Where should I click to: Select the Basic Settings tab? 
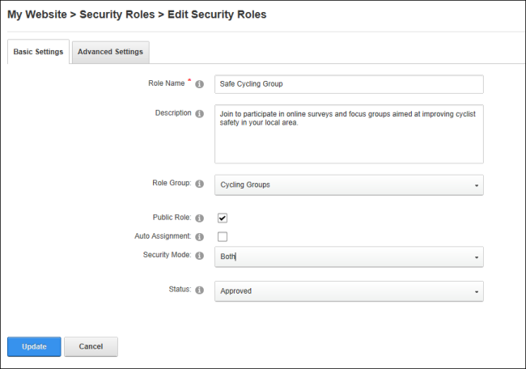(x=38, y=52)
